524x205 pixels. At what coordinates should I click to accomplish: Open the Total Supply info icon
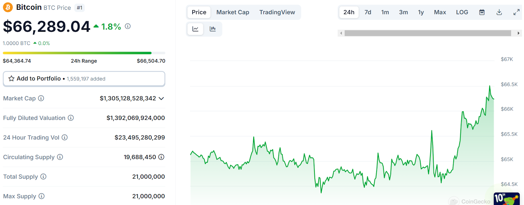point(43,177)
